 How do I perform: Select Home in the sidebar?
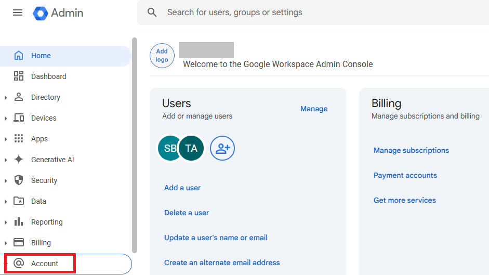66,56
